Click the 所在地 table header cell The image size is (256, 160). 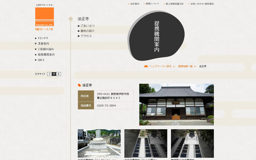(86, 96)
